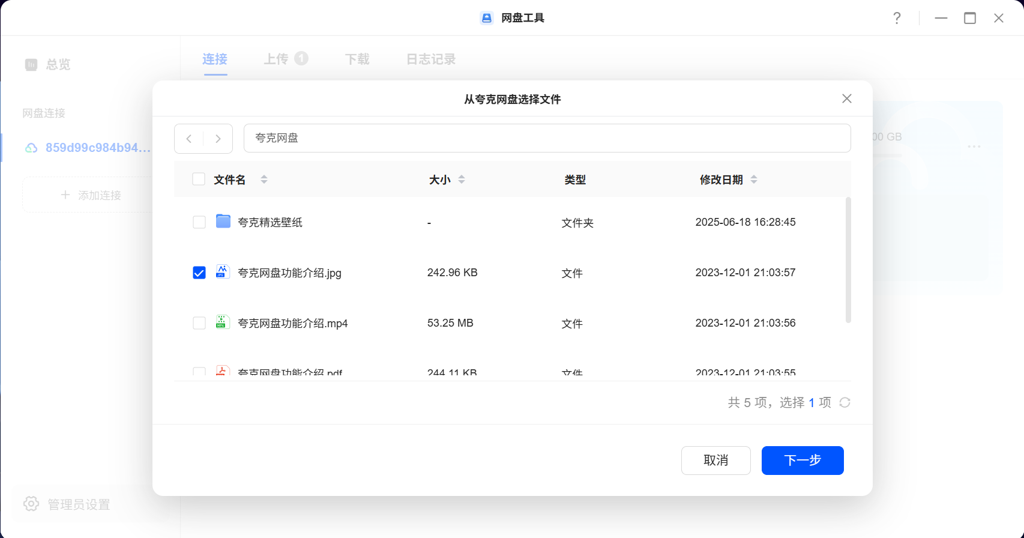Image resolution: width=1024 pixels, height=538 pixels.
Task: Click the JPG file icon
Action: coord(223,271)
